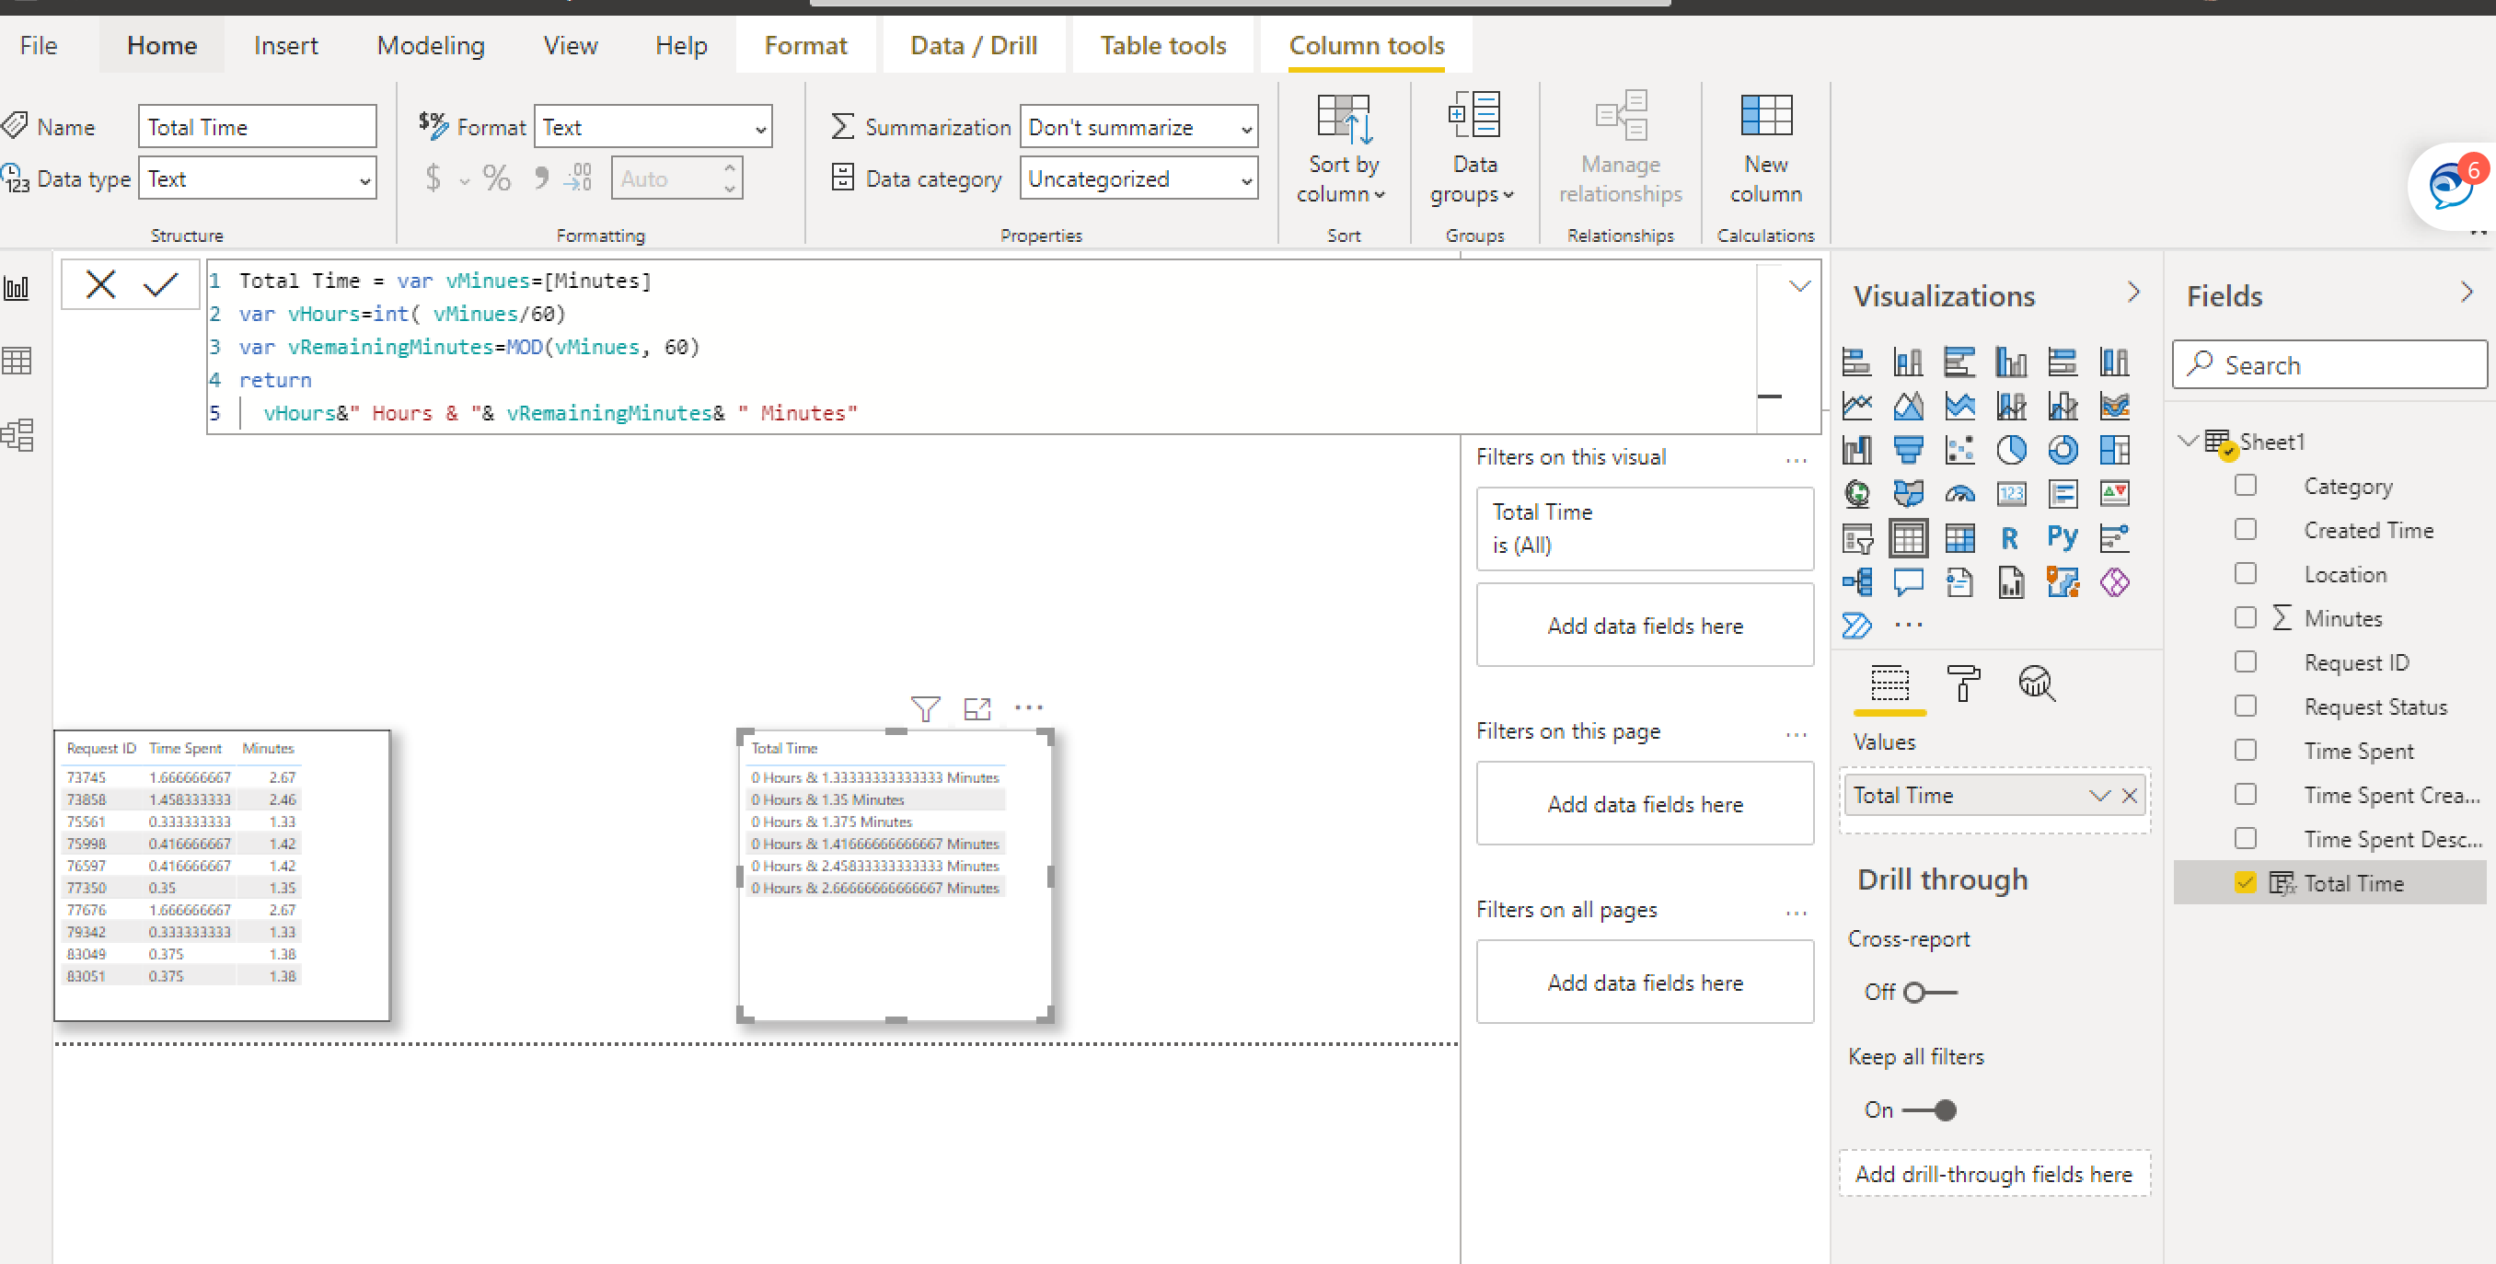This screenshot has height=1264, width=2496.
Task: Switch to Data view in left sidebar
Action: (17, 362)
